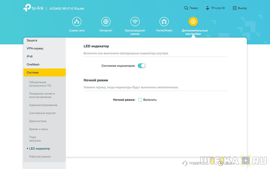Screen dimensions: 270x169
Task: Click the Состояние индикаторов label
Action: [118, 66]
